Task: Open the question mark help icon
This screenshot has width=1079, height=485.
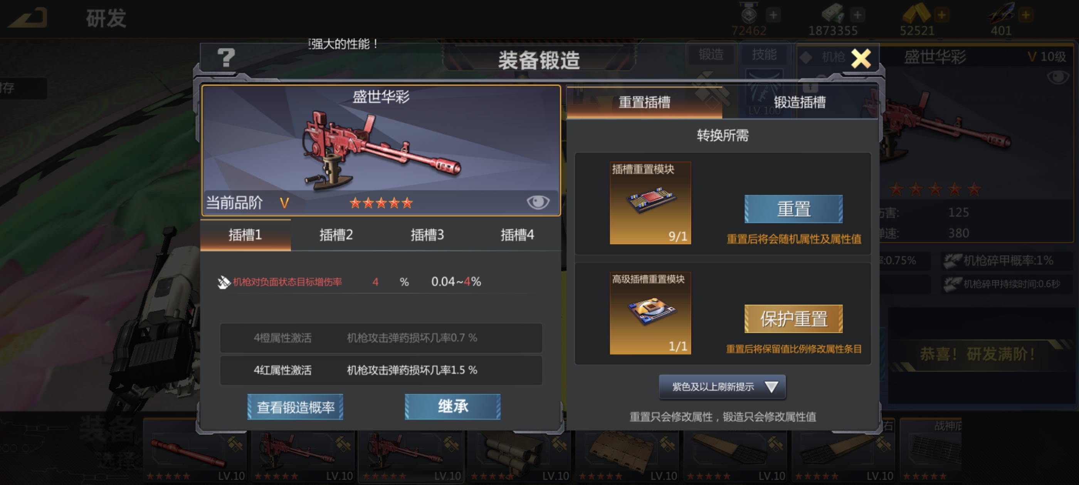Action: coord(226,57)
